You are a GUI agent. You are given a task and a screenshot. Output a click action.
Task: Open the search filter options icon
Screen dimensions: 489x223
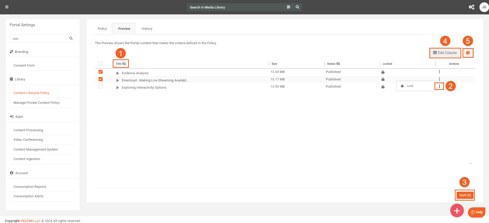click(288, 7)
